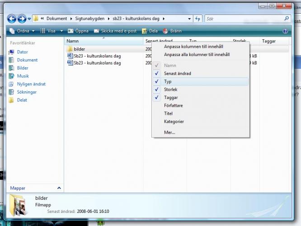The image size is (301, 226).
Task: Click the refresh button beside address bar
Action: coord(198,19)
